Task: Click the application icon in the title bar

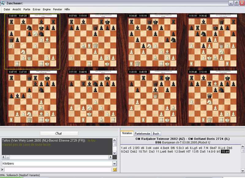Action: point(3,3)
